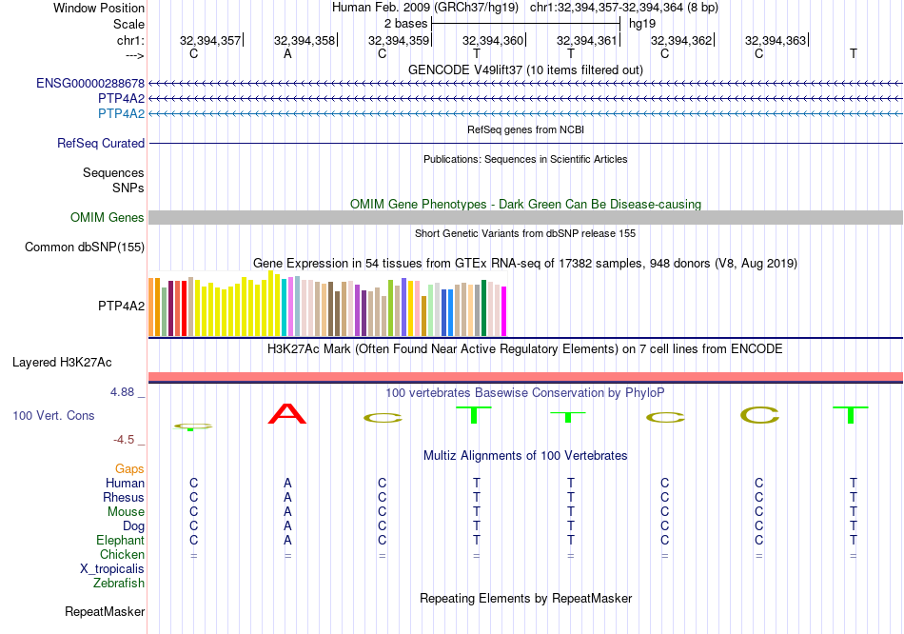Select the light blue PTP4A2 transcript label
This screenshot has height=634, width=904.
tap(121, 113)
